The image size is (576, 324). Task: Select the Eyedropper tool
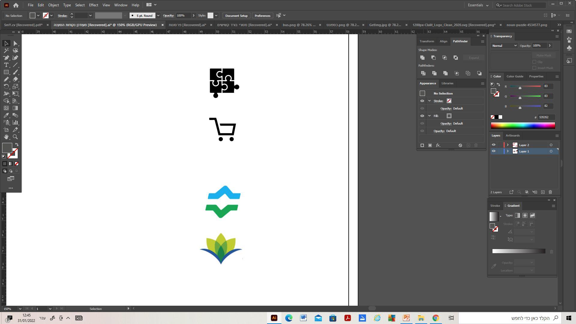pos(6,115)
